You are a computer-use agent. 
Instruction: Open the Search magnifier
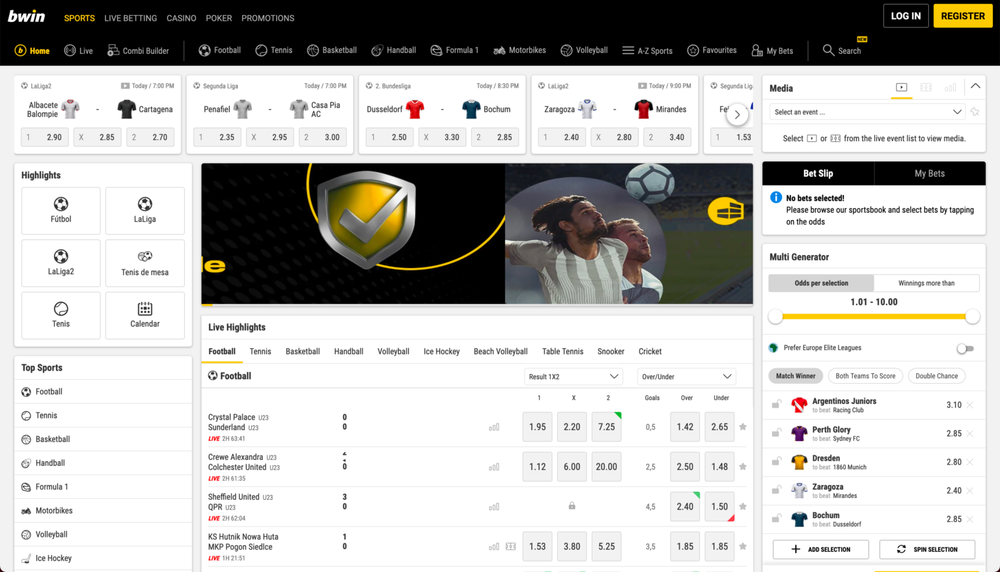coord(828,50)
